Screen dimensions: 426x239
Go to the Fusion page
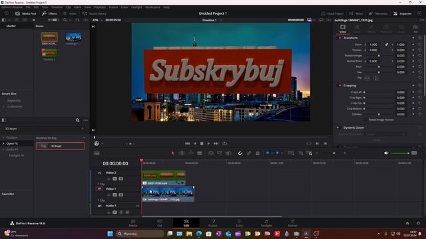point(213,223)
